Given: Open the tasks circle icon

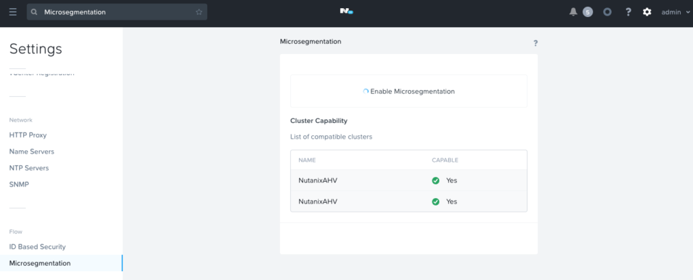Looking at the screenshot, I should point(607,12).
